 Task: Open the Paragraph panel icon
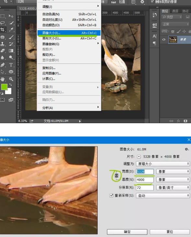pyautogui.click(x=154, y=43)
